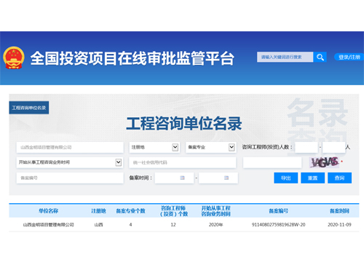The image size is (364, 273).
Task: Click the 导出 export button
Action: coord(286,178)
